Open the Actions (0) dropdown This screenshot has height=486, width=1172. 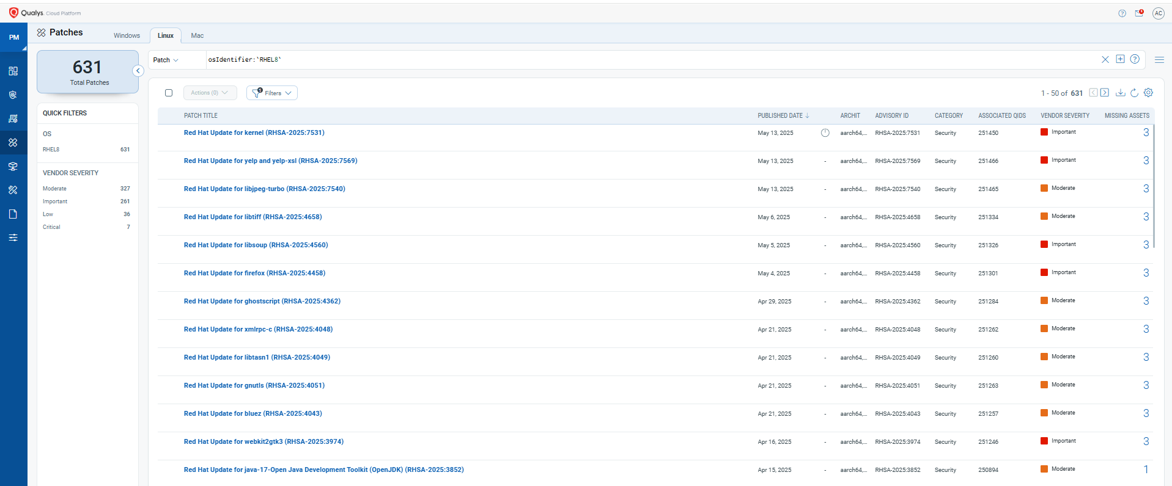[x=210, y=93]
